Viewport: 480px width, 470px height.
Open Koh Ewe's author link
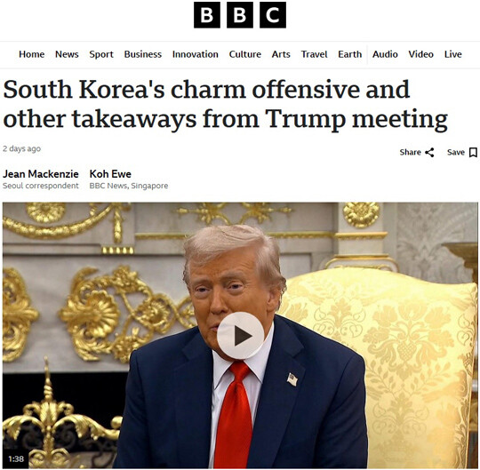(110, 174)
